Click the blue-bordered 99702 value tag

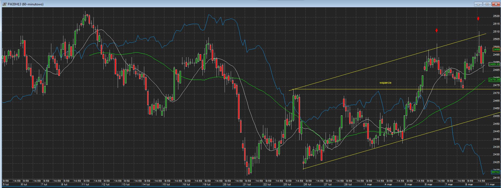495,172
